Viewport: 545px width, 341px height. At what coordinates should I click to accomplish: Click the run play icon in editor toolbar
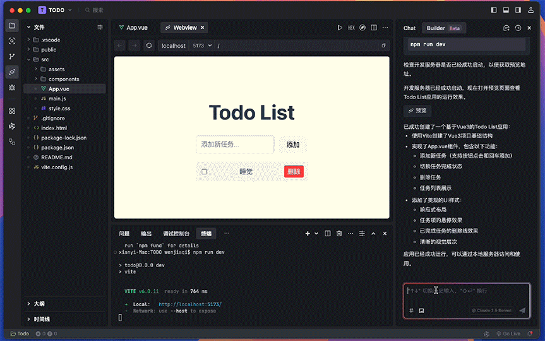340,28
